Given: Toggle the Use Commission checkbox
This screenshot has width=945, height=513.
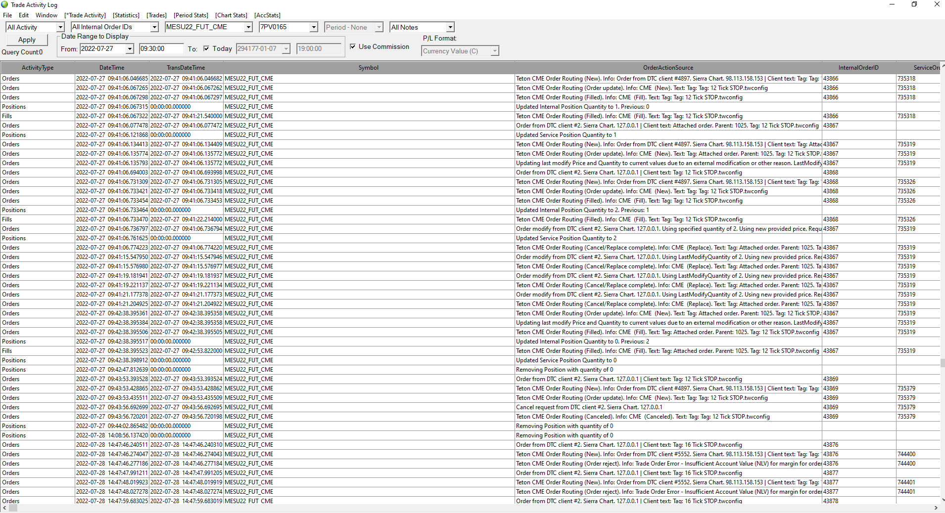Looking at the screenshot, I should pos(353,46).
